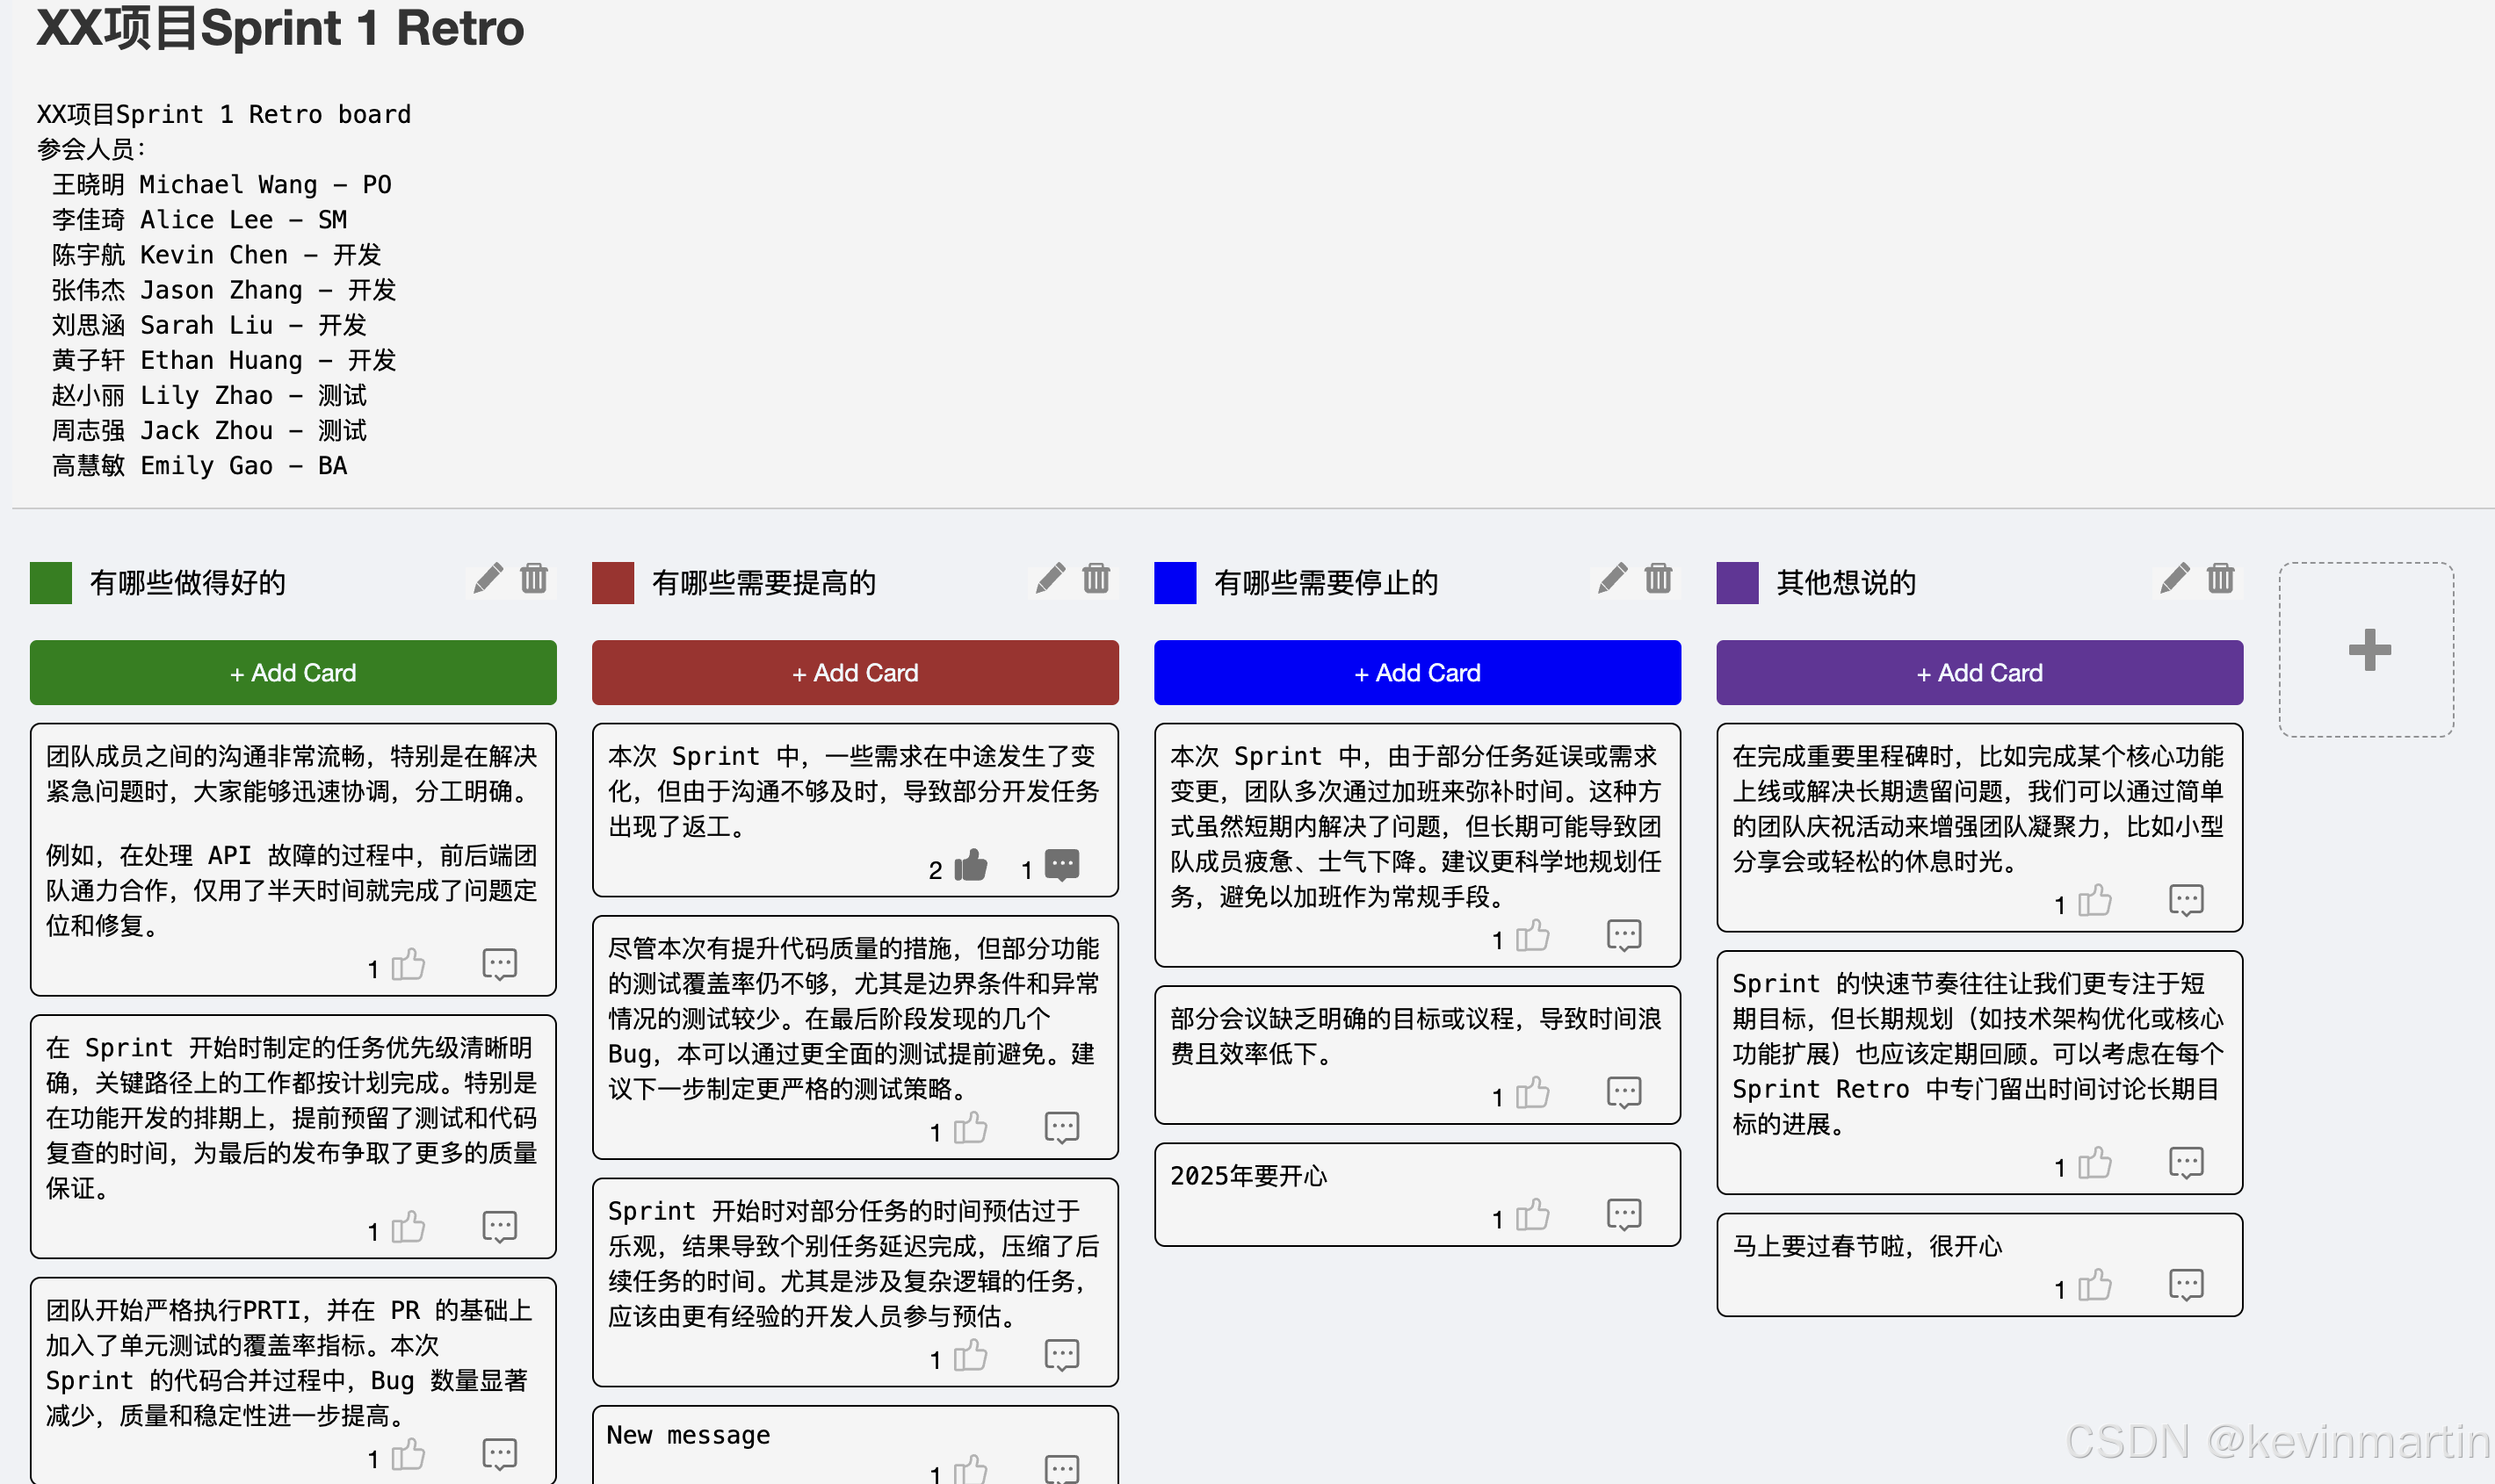The width and height of the screenshot is (2495, 1484).
Task: Comment on the card about 团队成员之间的沟通非常流畅
Action: pos(499,965)
